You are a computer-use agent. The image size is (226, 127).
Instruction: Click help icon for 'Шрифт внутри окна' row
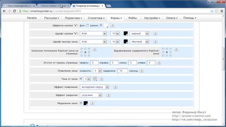point(155,42)
